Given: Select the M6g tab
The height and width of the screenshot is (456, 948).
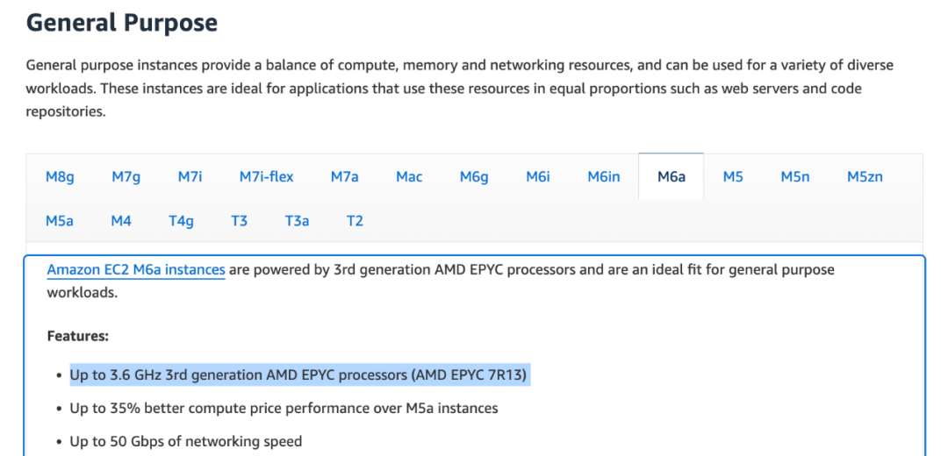Looking at the screenshot, I should [x=474, y=176].
